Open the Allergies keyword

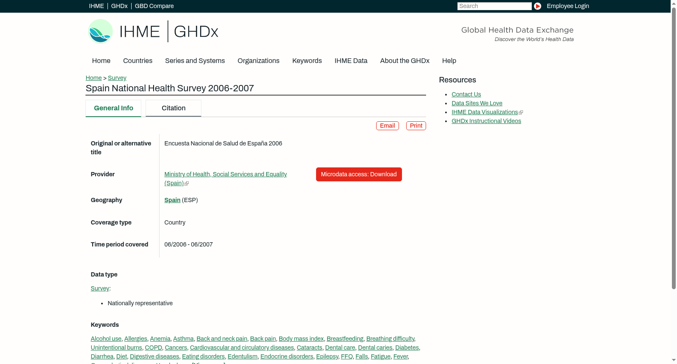(136, 339)
